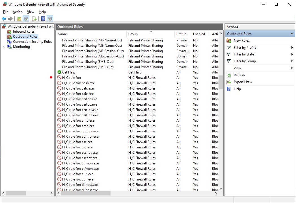Viewport: 296px width, 203px height.
Task: Open the View menu in menu bar
Action: coord(31,12)
